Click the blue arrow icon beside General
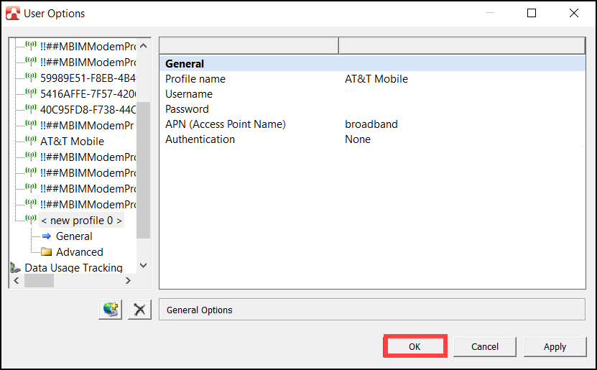 47,236
